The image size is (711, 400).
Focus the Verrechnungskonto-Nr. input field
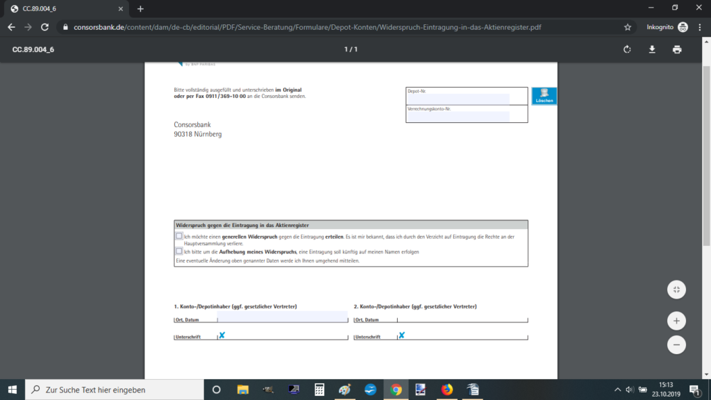tap(458, 117)
